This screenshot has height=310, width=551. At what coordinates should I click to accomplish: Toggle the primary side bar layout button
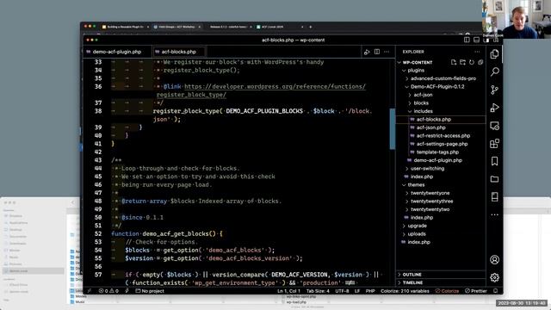pos(467,40)
